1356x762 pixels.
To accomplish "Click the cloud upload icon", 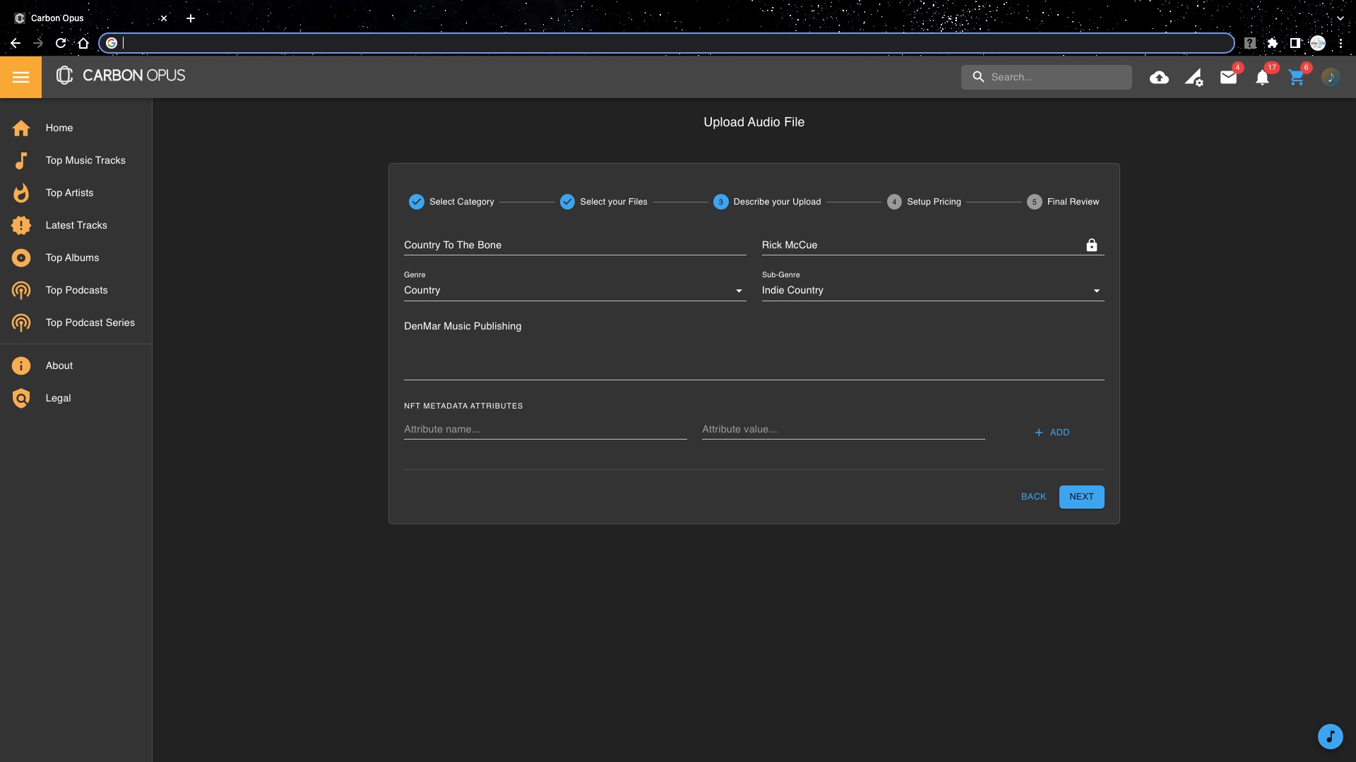I will [x=1159, y=78].
